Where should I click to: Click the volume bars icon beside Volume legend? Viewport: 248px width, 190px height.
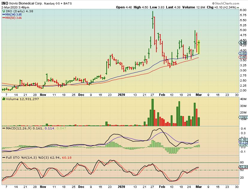[4, 99]
